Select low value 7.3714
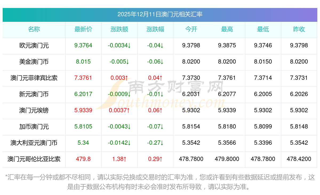This screenshot has height=195, width=320. pos(263,78)
